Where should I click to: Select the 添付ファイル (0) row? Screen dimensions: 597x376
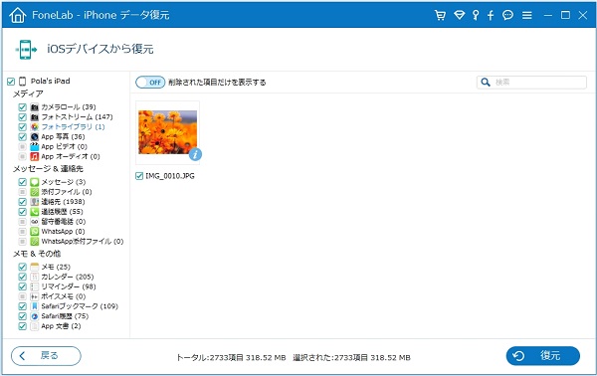(x=55, y=192)
